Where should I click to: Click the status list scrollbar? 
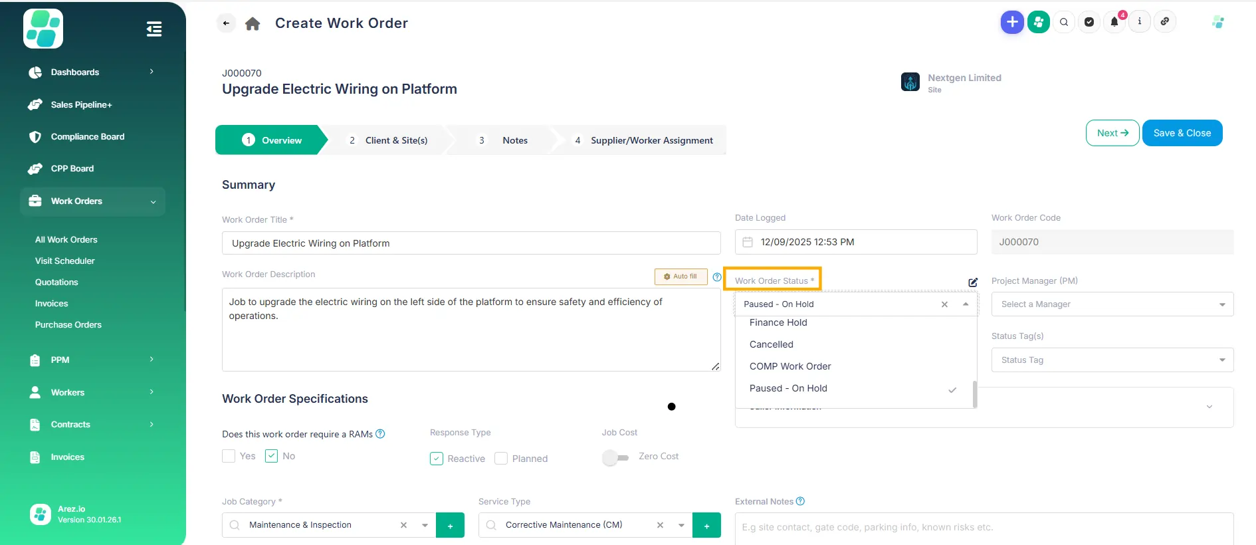(974, 393)
